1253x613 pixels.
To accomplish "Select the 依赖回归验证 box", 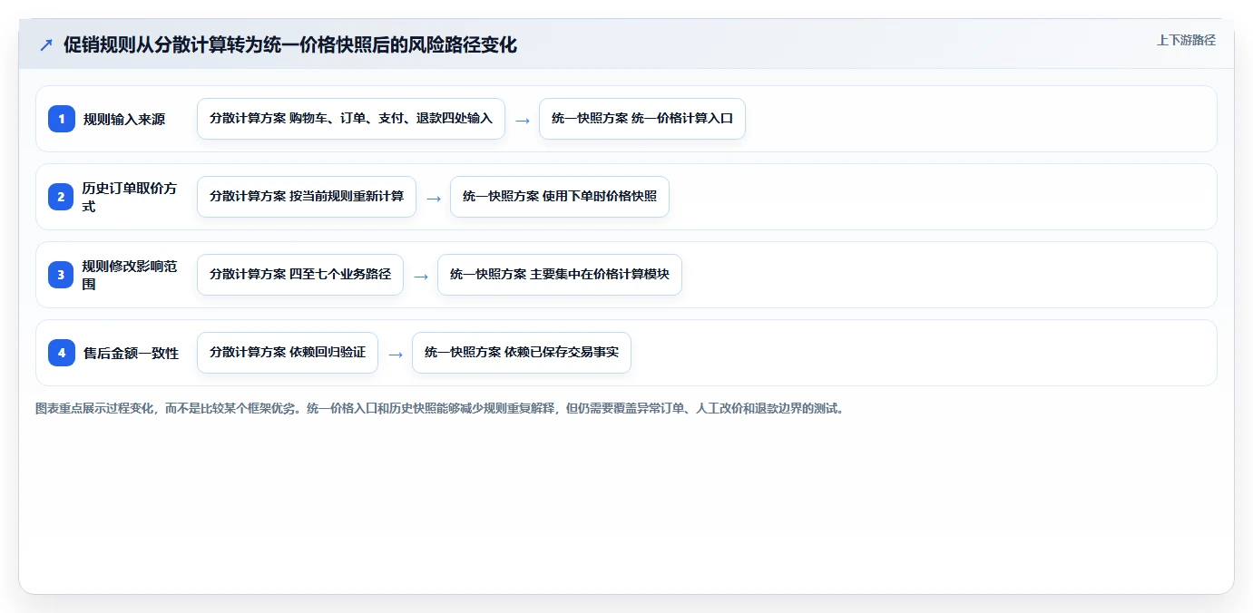I will (x=288, y=353).
